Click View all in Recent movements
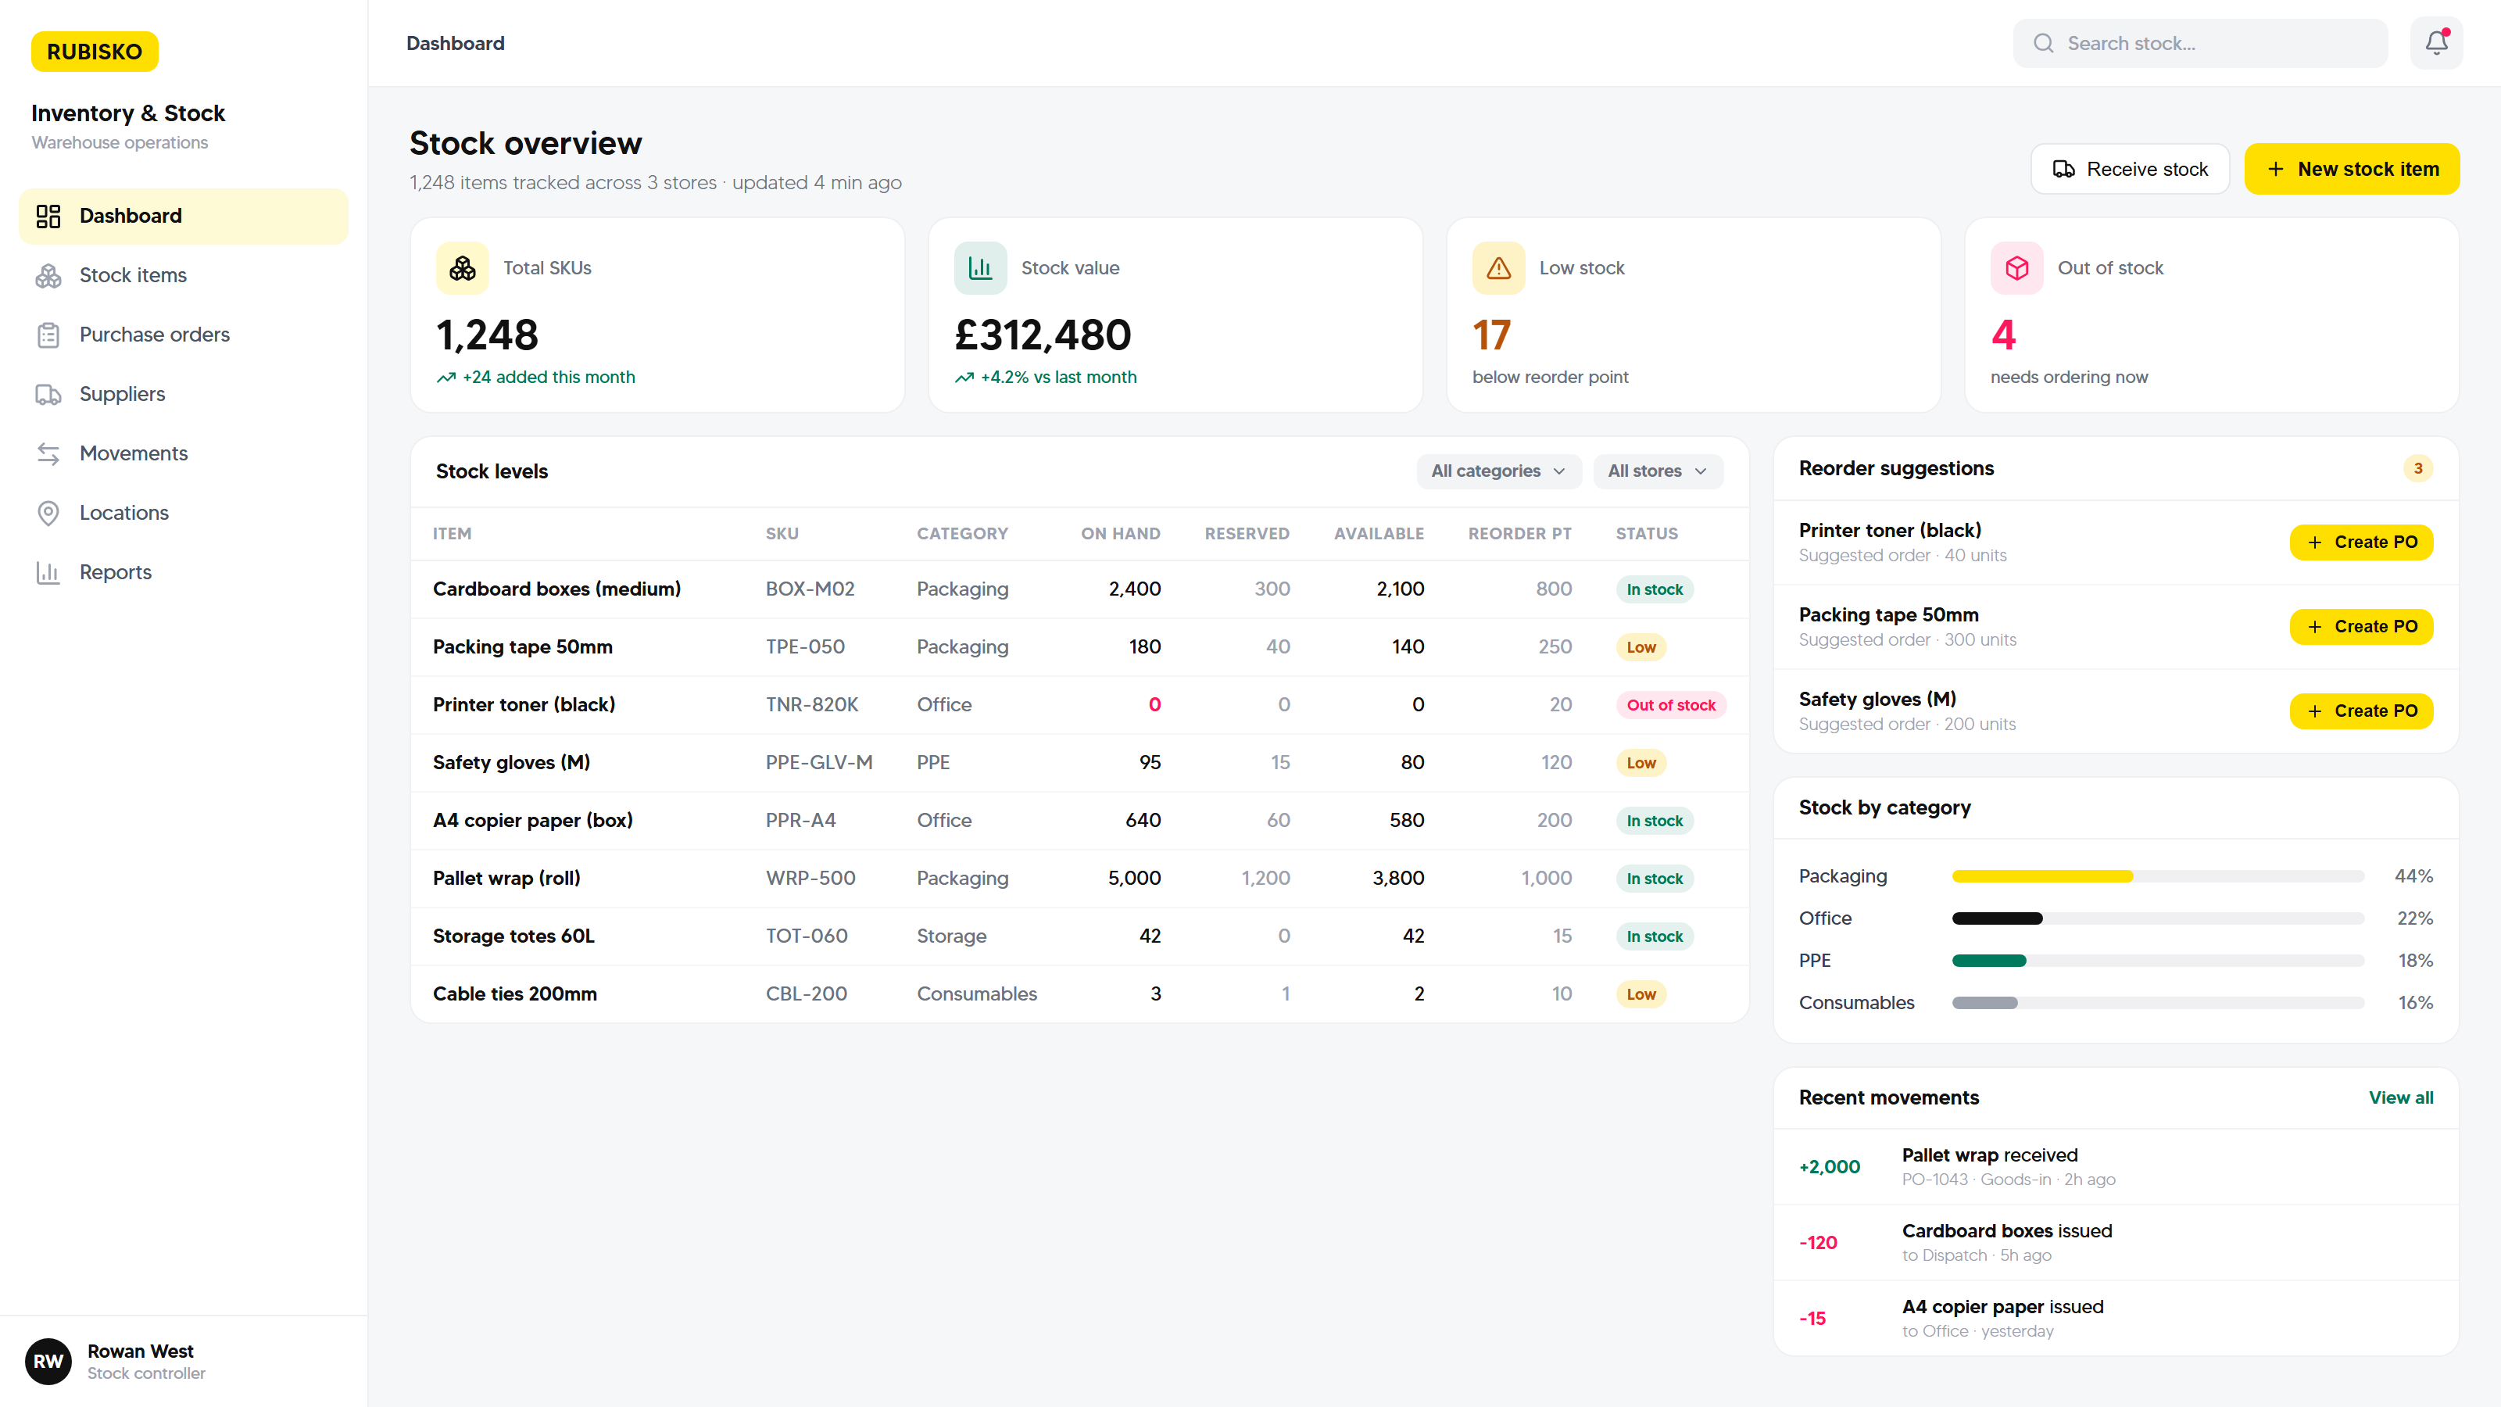Image resolution: width=2501 pixels, height=1407 pixels. point(2400,1097)
